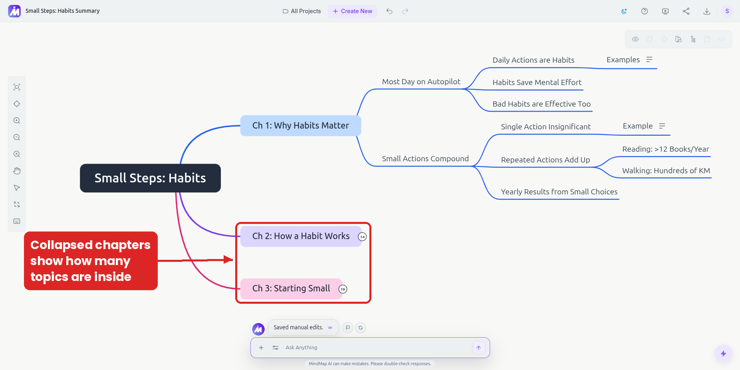Expand Ch 3 collapsed 19-topics badge
740x370 pixels.
coord(343,289)
